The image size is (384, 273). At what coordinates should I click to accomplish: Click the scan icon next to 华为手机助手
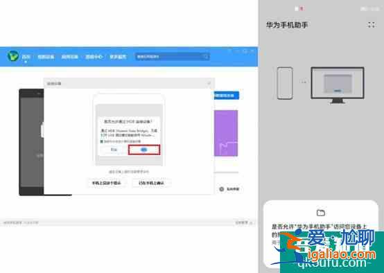372,25
